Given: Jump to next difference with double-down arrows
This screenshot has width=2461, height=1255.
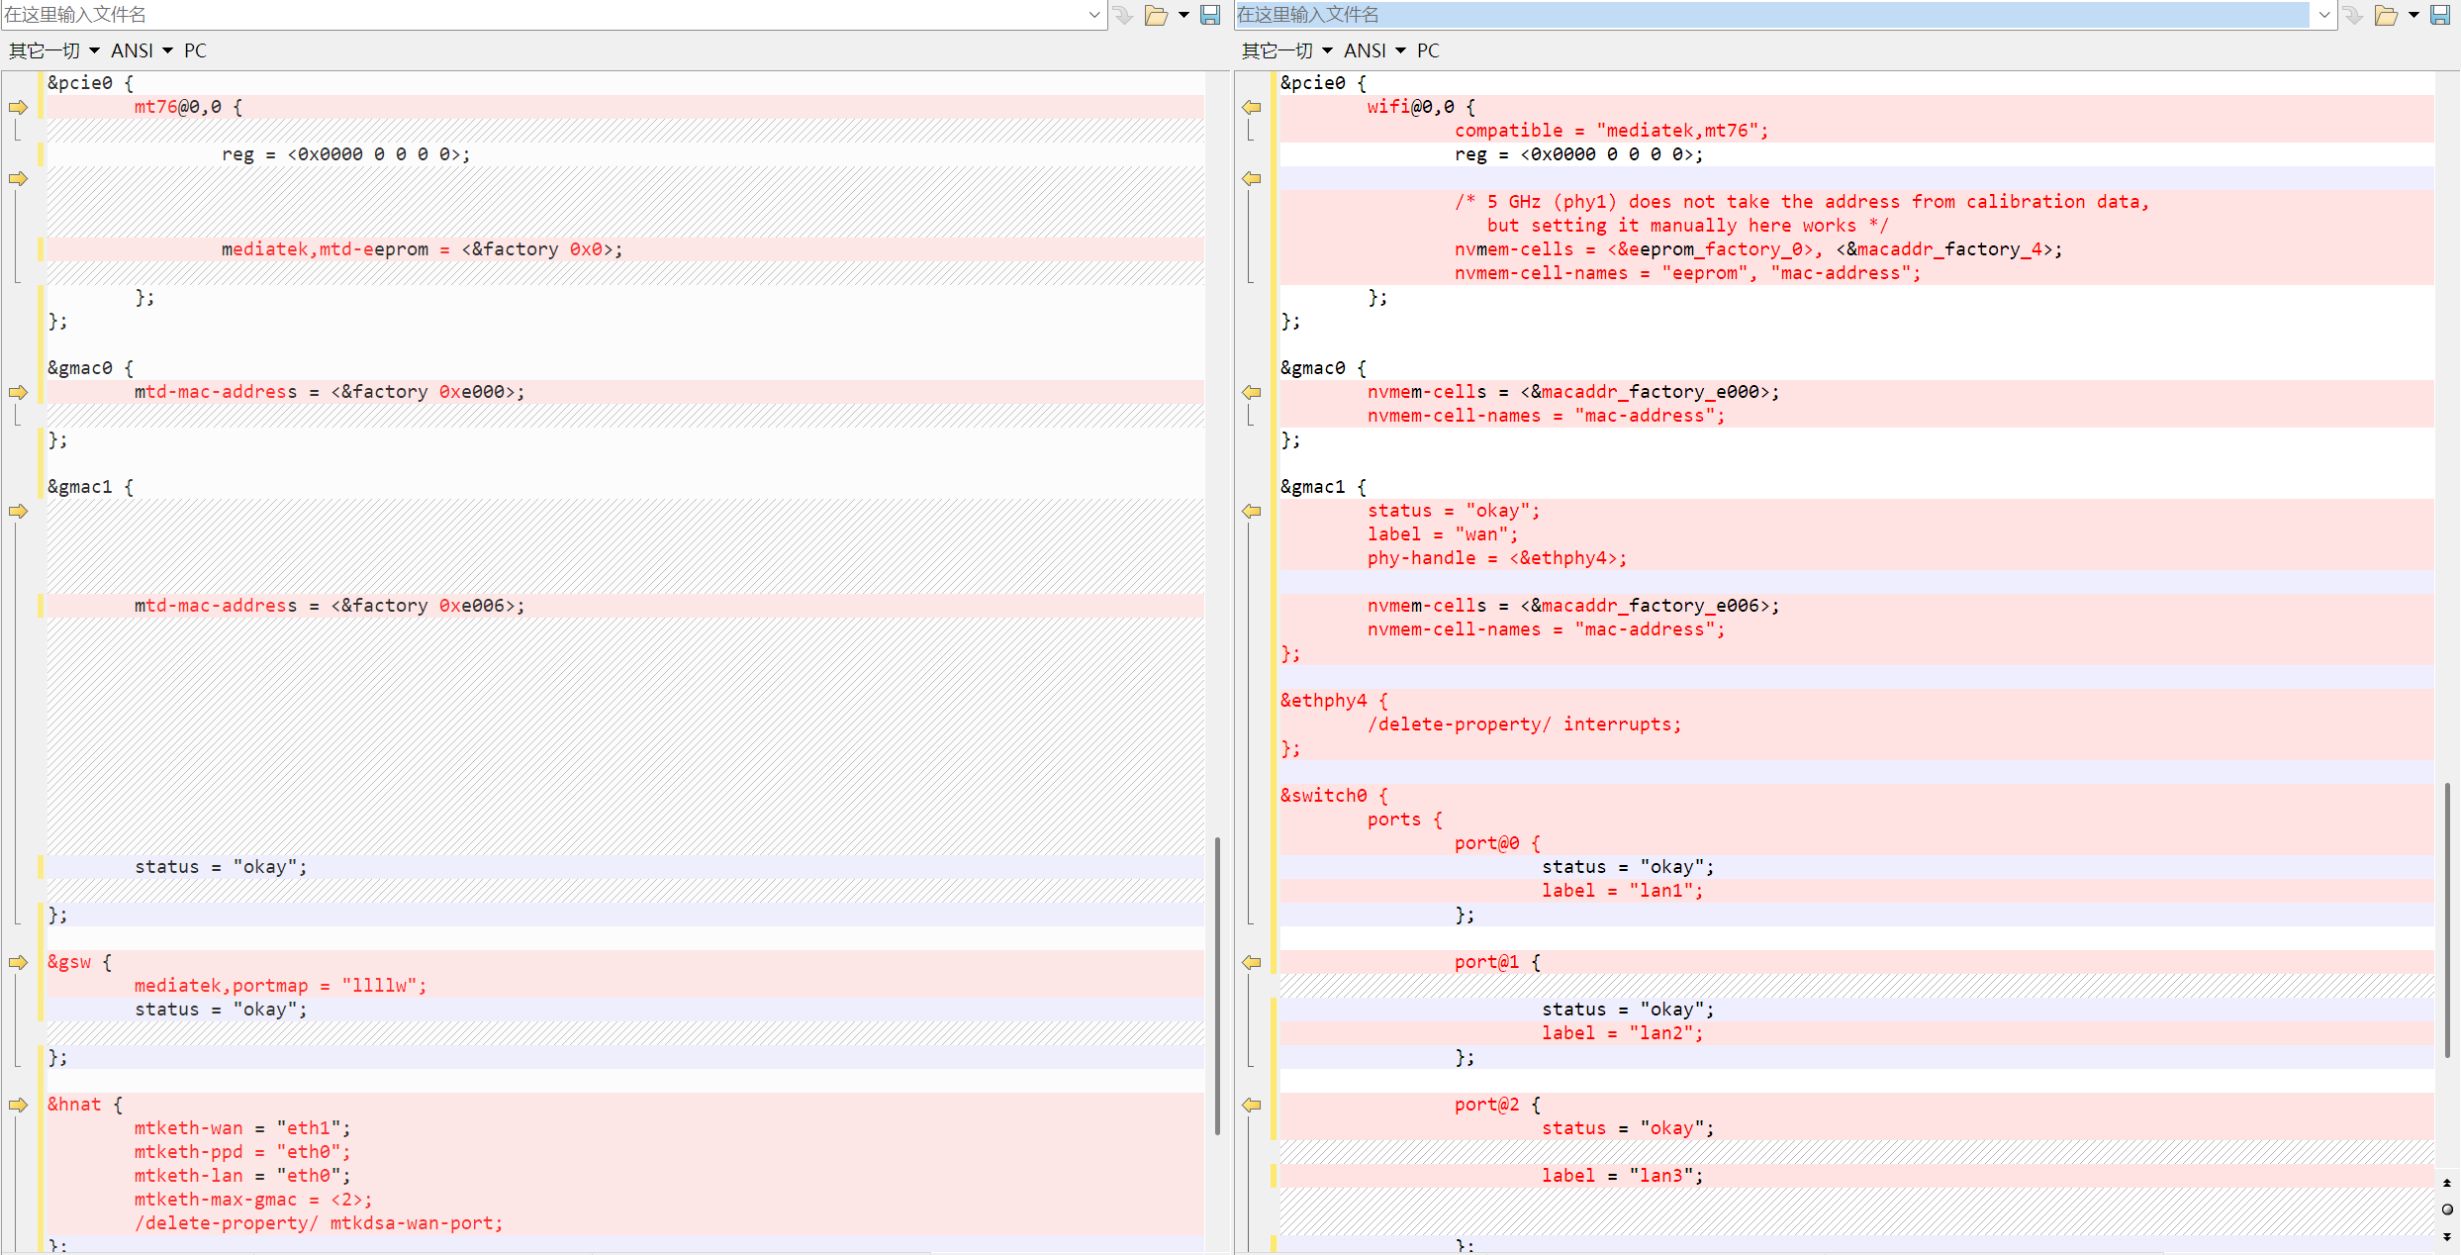Looking at the screenshot, I should point(2447,1236).
